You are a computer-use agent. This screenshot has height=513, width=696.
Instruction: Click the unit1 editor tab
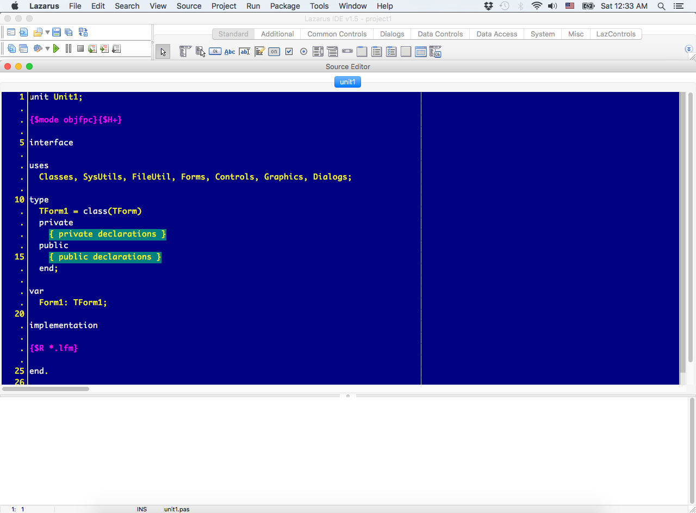(347, 82)
